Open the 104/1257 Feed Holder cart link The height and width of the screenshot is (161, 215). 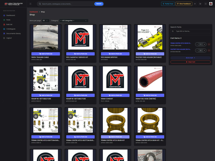click(180, 49)
